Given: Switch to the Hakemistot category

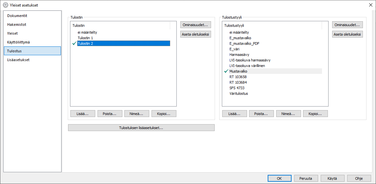Looking at the screenshot, I should [x=17, y=25].
